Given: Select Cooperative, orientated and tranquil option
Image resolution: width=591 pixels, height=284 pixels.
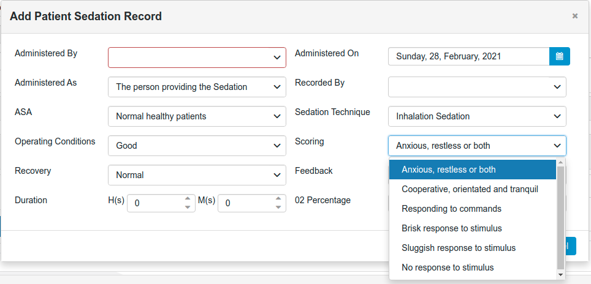Looking at the screenshot, I should coord(473,189).
